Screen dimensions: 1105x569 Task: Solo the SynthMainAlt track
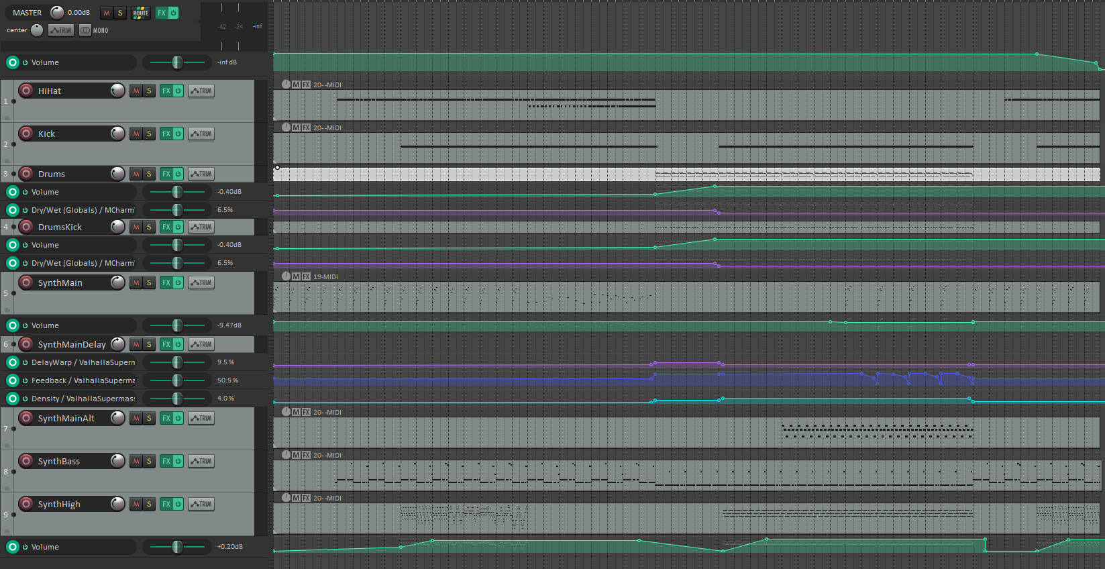149,418
